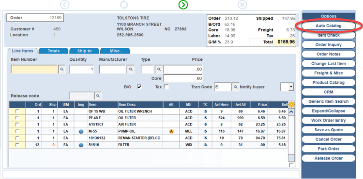
Task: Open the Product Catalog
Action: (328, 83)
